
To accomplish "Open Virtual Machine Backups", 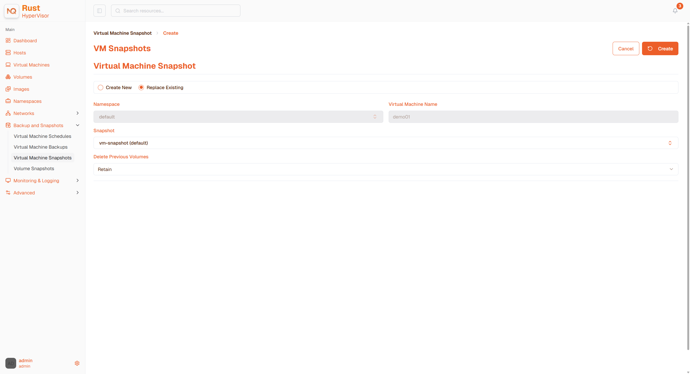I will 41,147.
